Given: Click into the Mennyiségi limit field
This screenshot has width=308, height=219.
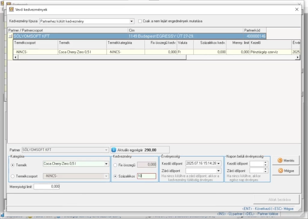Looking at the screenshot, I should 47,186.
